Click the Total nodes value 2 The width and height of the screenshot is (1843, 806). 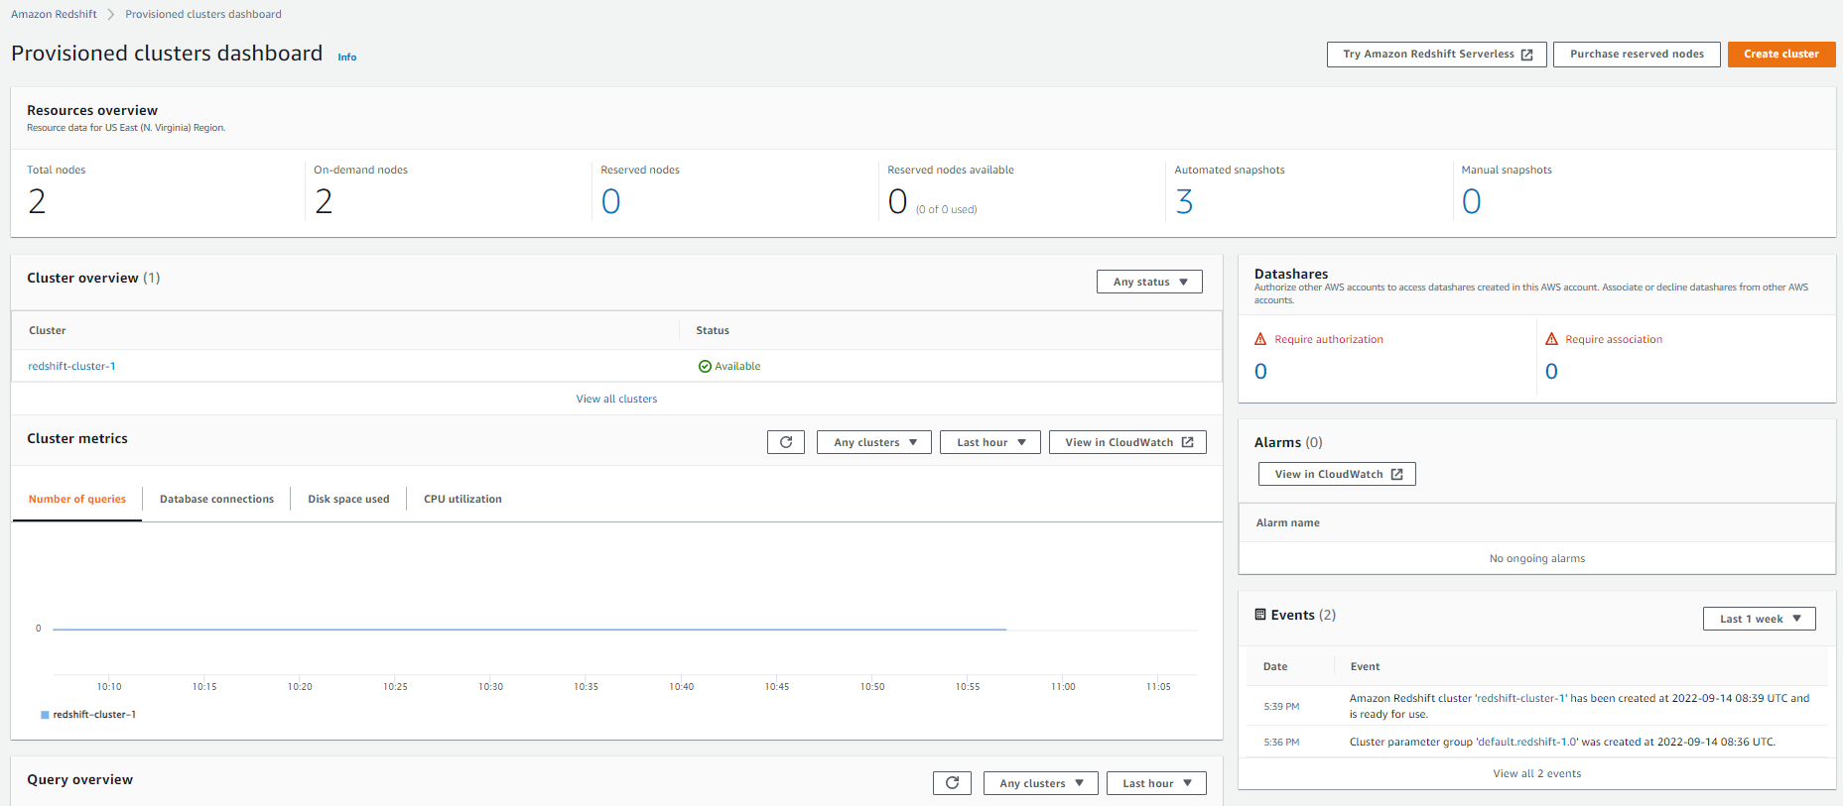(x=37, y=202)
